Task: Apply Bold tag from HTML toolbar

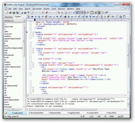Action: click(32, 17)
